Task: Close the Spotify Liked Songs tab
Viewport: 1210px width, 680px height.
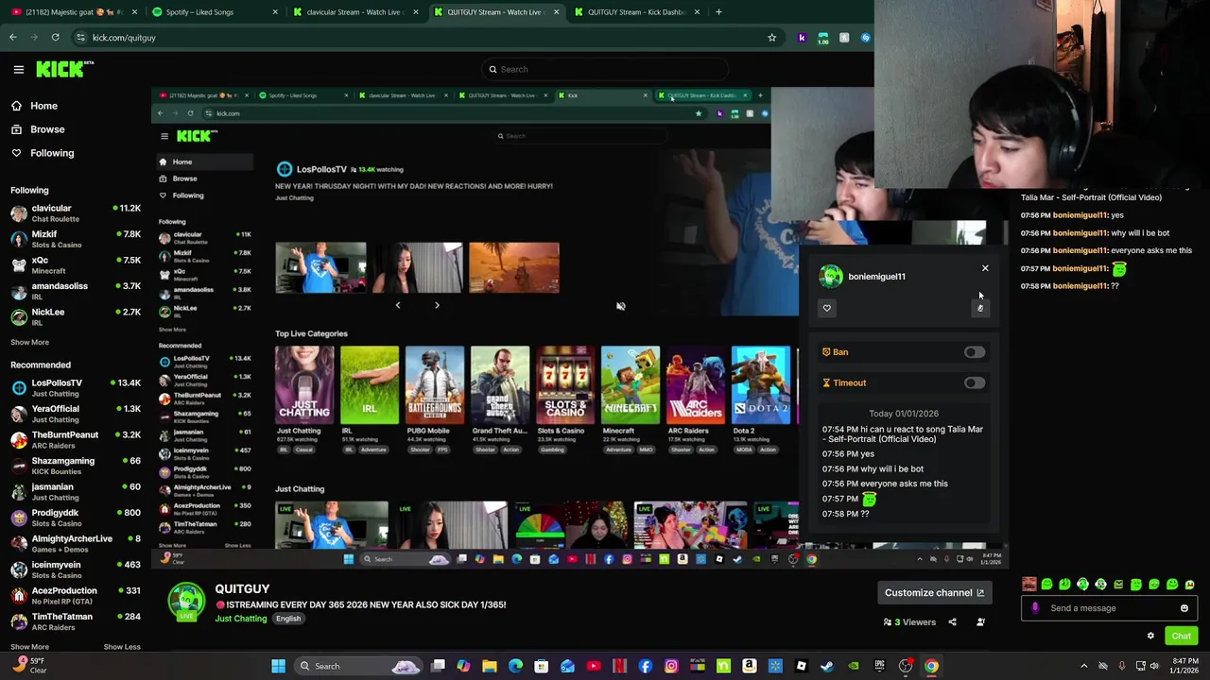Action: (275, 12)
